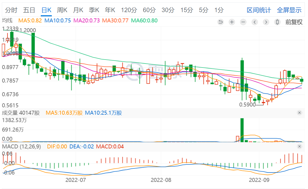The width and height of the screenshot is (308, 189).
Task: Close the MACD indicator panel
Action: point(299,147)
